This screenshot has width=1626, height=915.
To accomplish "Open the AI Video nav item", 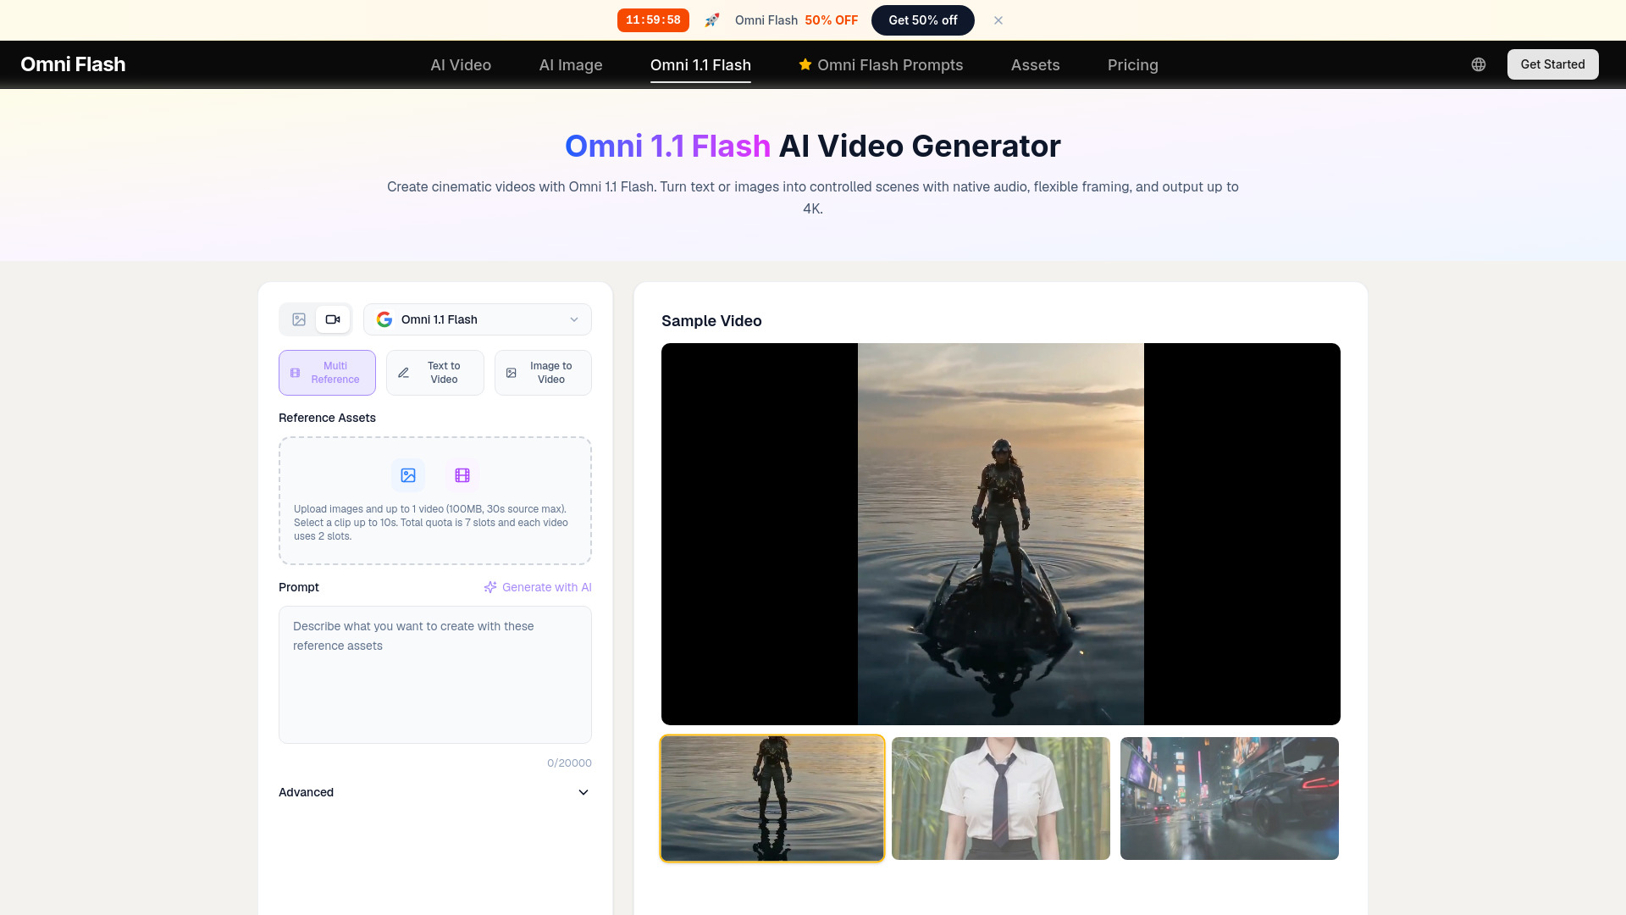I will coord(461,65).
